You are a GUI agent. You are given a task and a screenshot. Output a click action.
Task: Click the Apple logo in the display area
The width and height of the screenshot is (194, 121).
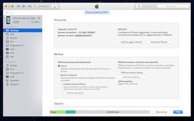coord(97,6)
